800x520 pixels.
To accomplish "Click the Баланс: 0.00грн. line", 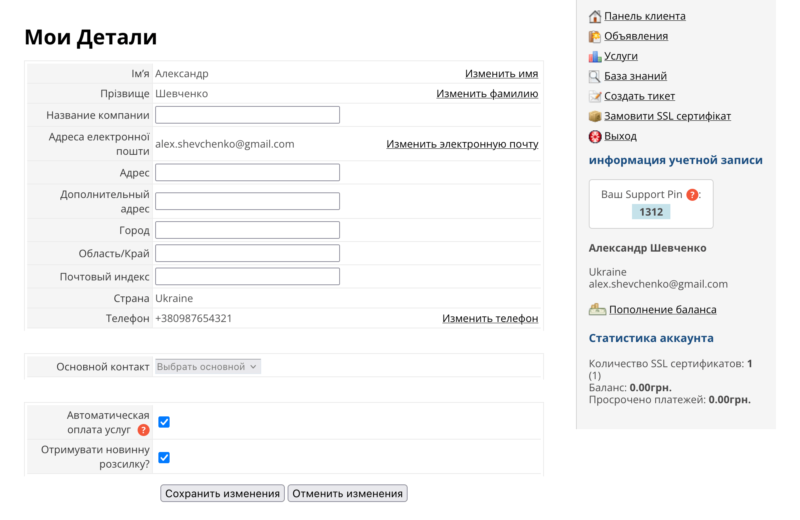I will 630,388.
